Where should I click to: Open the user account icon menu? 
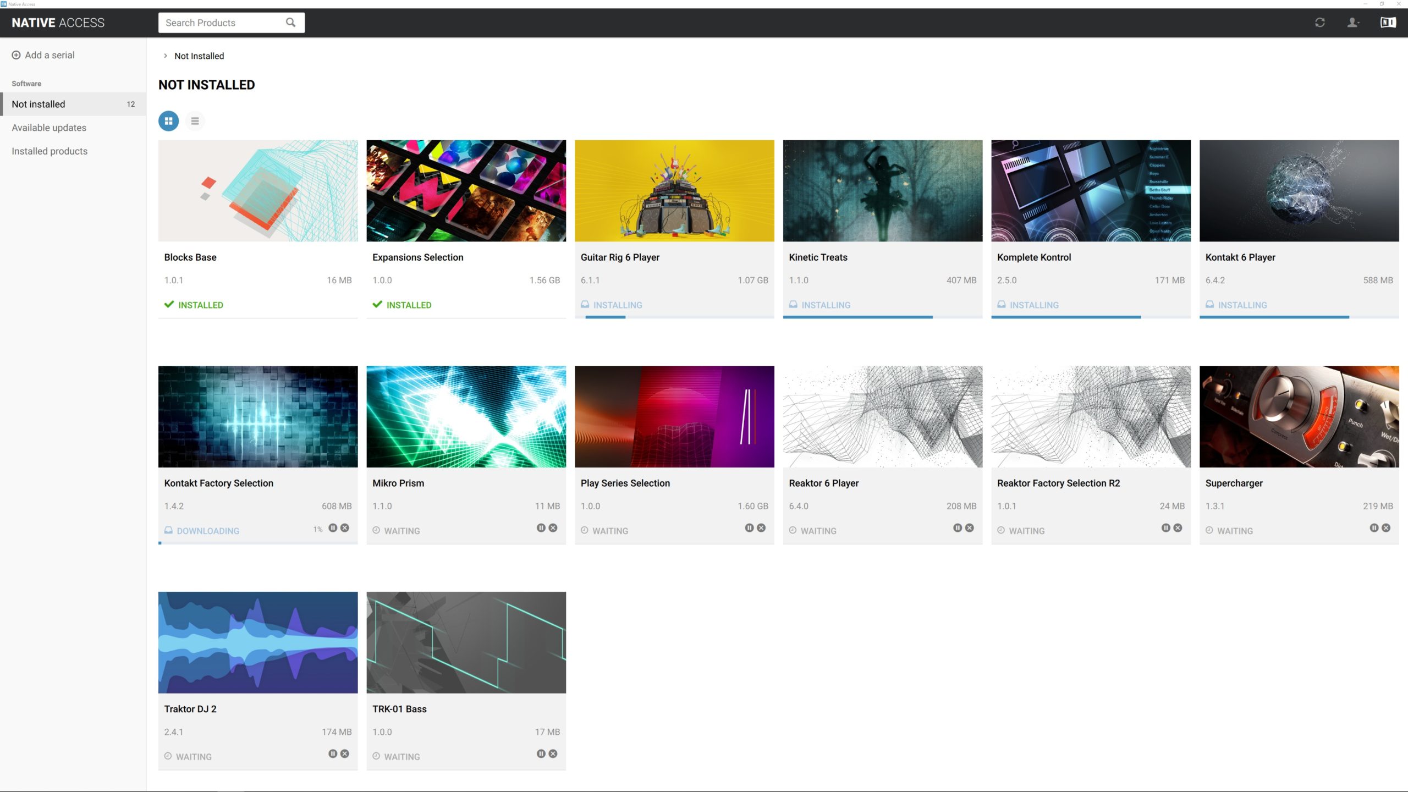(x=1352, y=23)
